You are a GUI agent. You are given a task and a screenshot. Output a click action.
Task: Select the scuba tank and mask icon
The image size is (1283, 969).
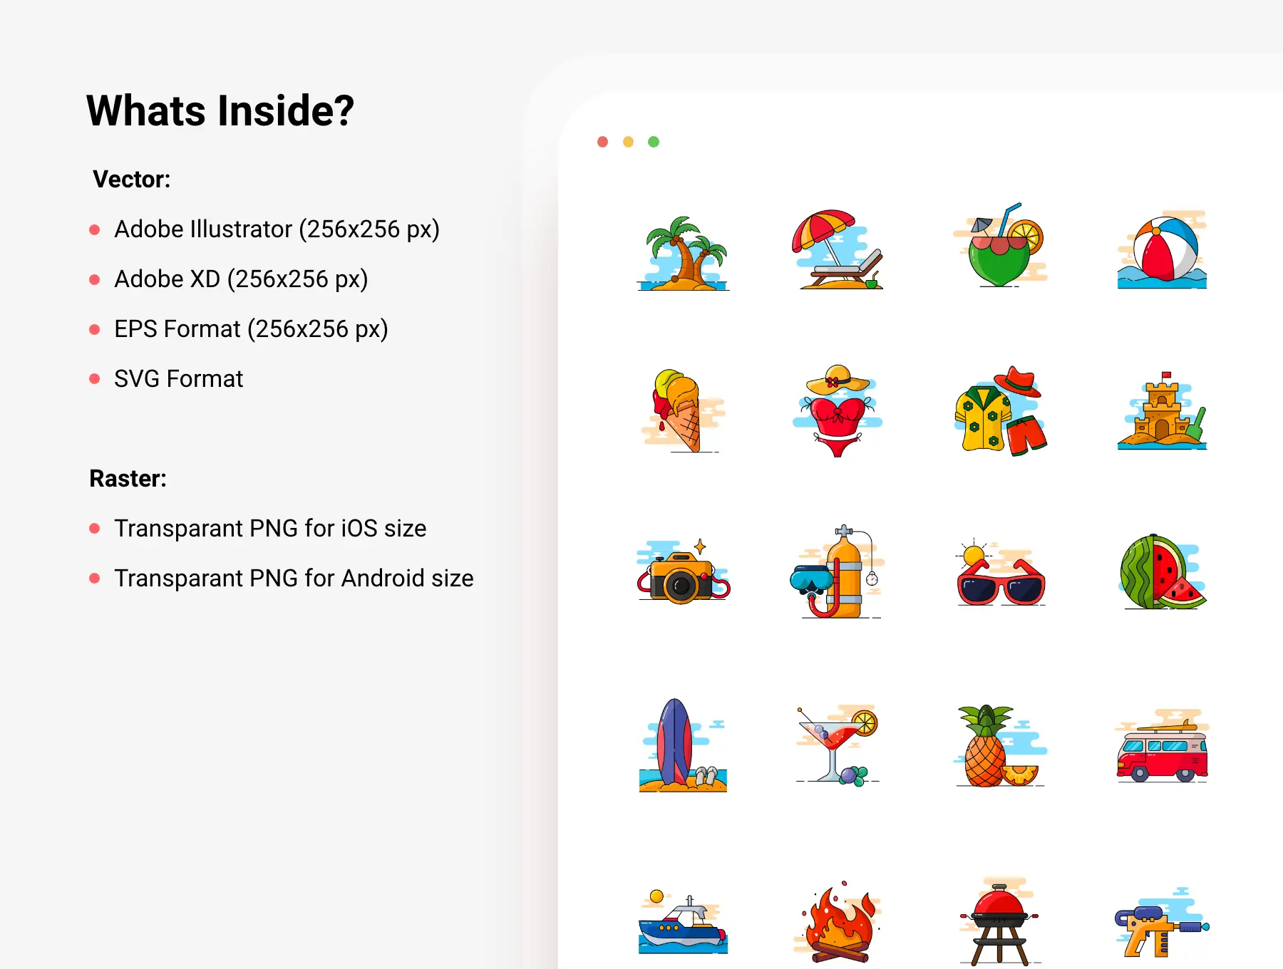coord(839,571)
